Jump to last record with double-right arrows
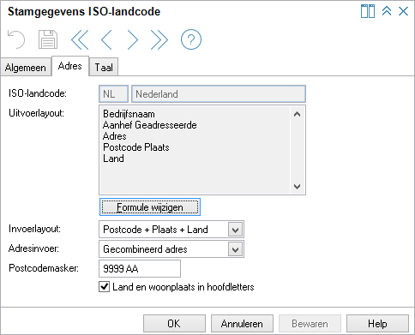This screenshot has width=415, height=335. 159,39
